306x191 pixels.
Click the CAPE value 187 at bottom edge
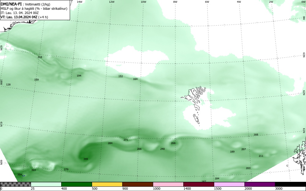[204, 181]
